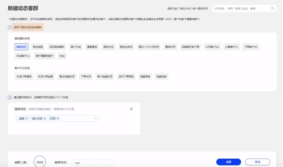Viewport: 283px width, 167px height.
Task: Toggle the 国家地区 tag
Action: [21, 47]
